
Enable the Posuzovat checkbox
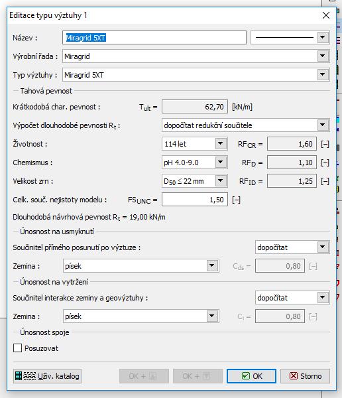pos(17,348)
